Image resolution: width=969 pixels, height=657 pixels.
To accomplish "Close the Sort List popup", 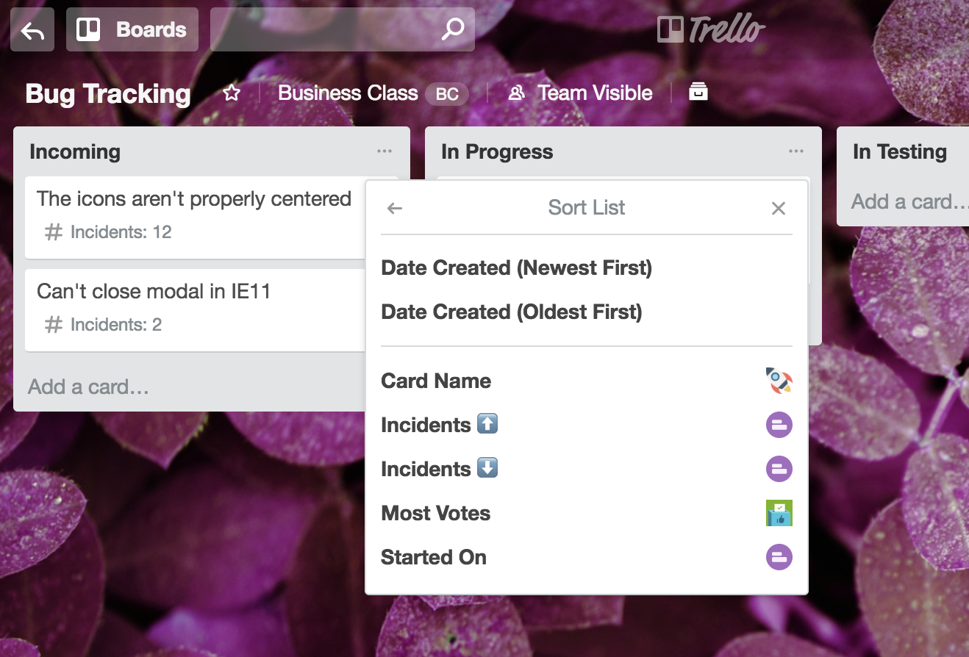I will [779, 208].
